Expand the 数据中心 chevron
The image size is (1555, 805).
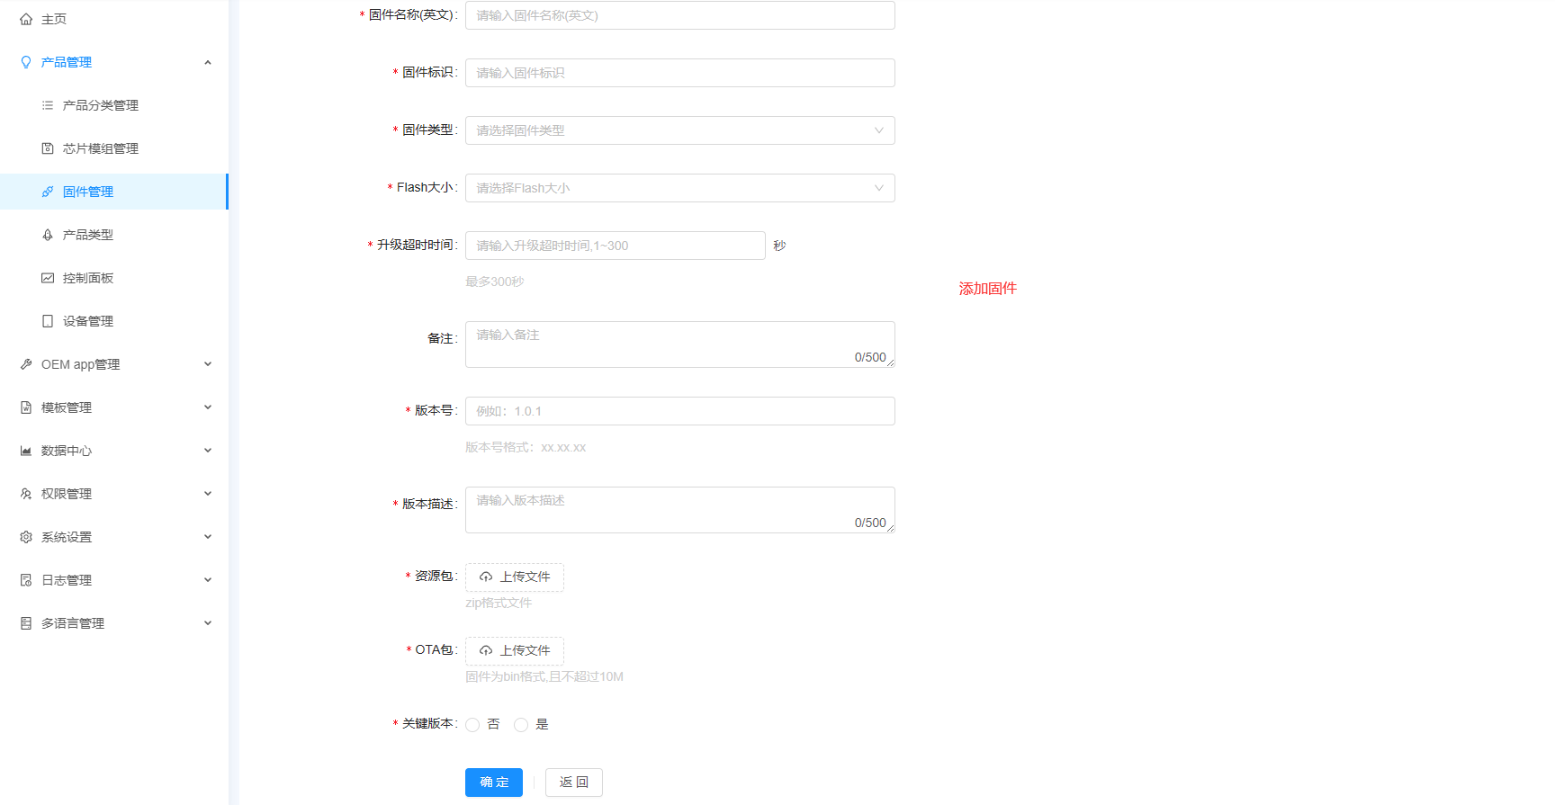tap(208, 451)
